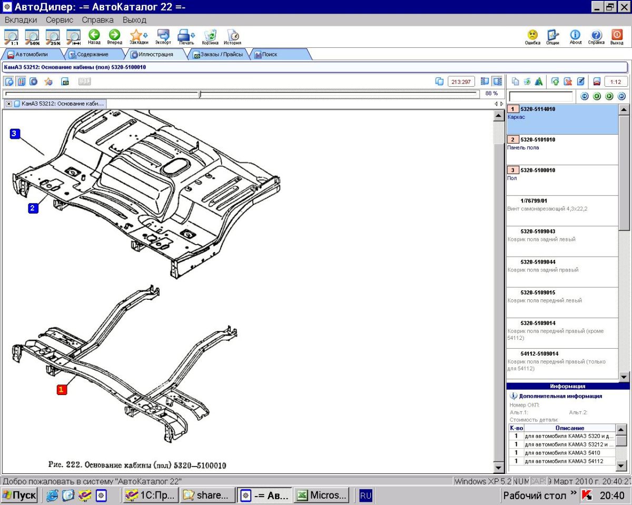Set zoom to 25% with magnifier icon

53,36
